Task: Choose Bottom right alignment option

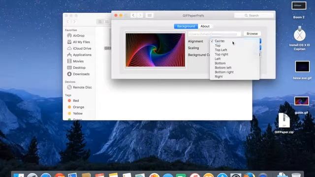Action: click(x=234, y=72)
